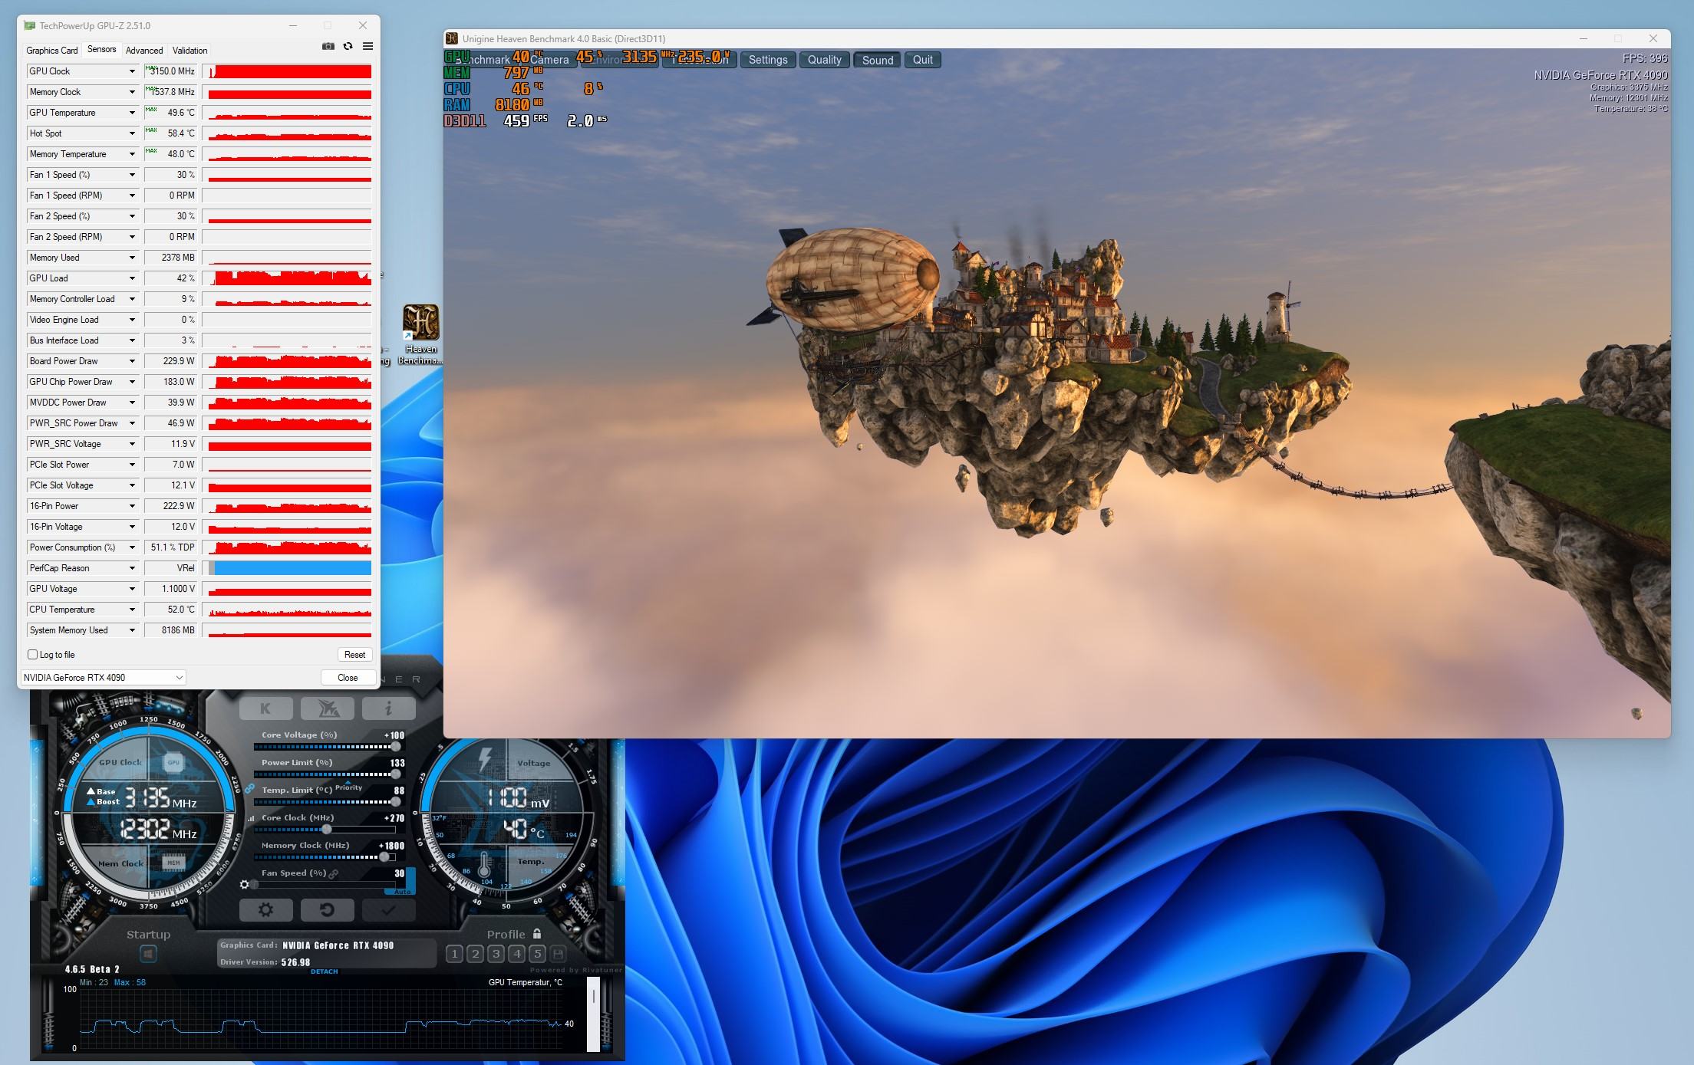Open Afterburner settings gear button
This screenshot has width=1694, height=1065.
click(x=265, y=909)
